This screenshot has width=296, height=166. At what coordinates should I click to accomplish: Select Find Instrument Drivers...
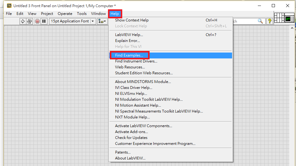click(171, 61)
